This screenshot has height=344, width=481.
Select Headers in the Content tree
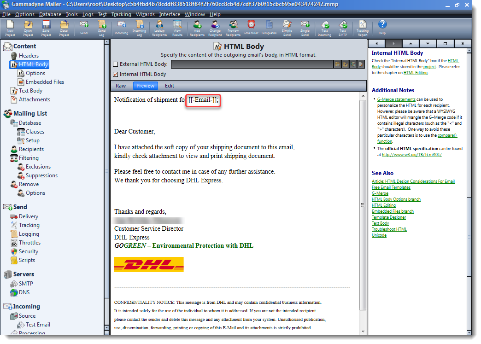(x=29, y=56)
